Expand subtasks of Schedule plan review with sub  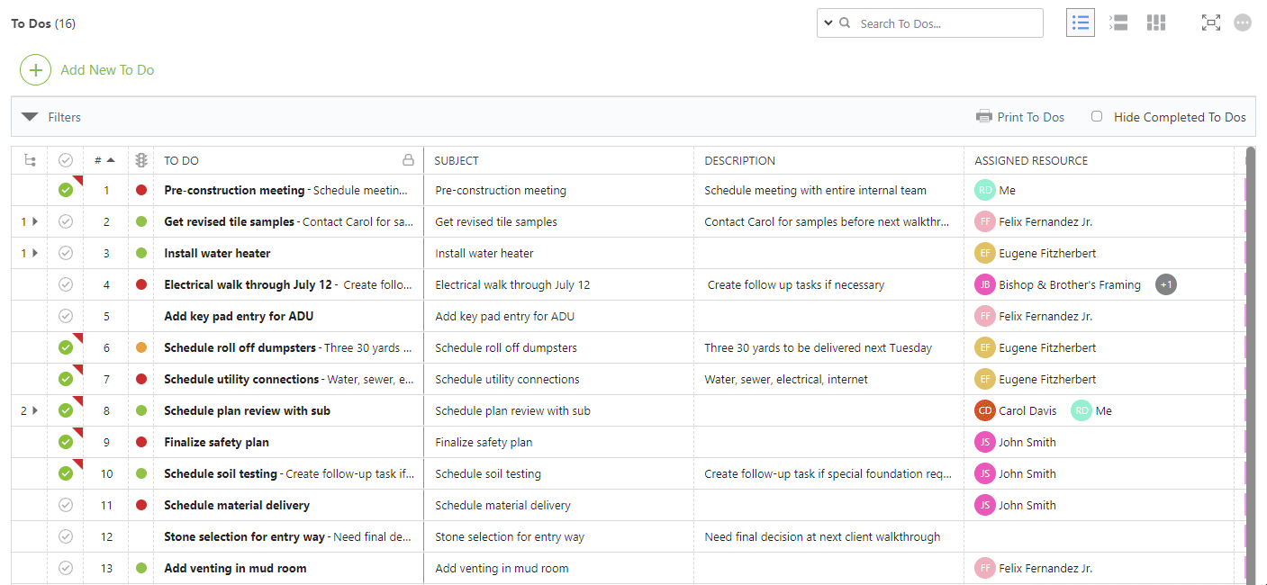click(35, 410)
